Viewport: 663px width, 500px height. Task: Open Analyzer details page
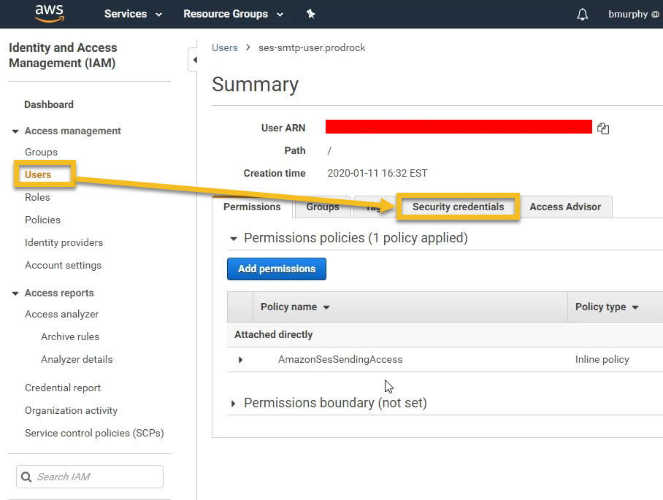pyautogui.click(x=77, y=359)
